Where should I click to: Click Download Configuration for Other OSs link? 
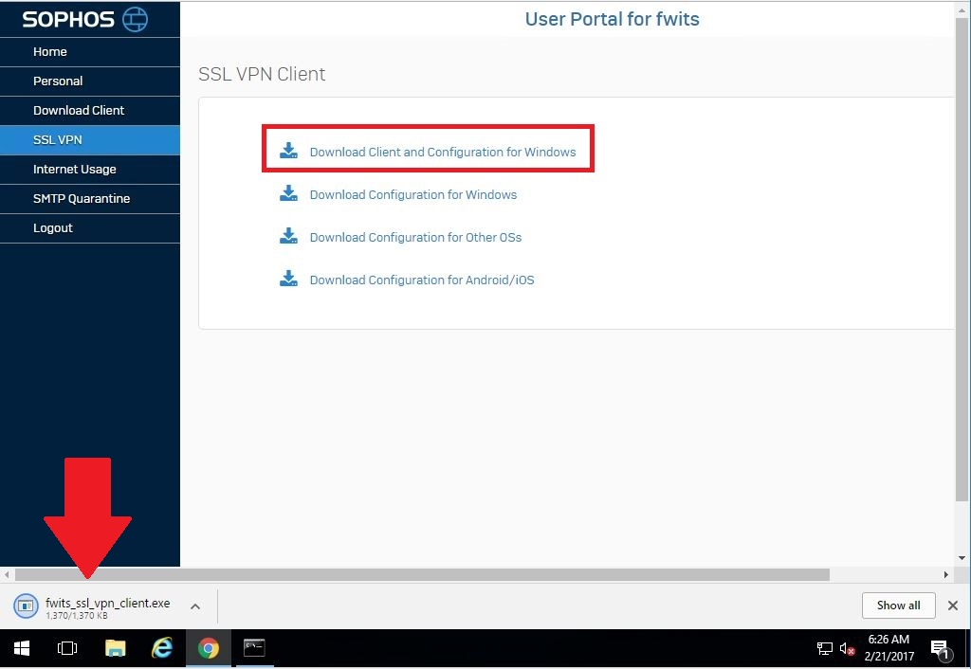click(x=415, y=238)
